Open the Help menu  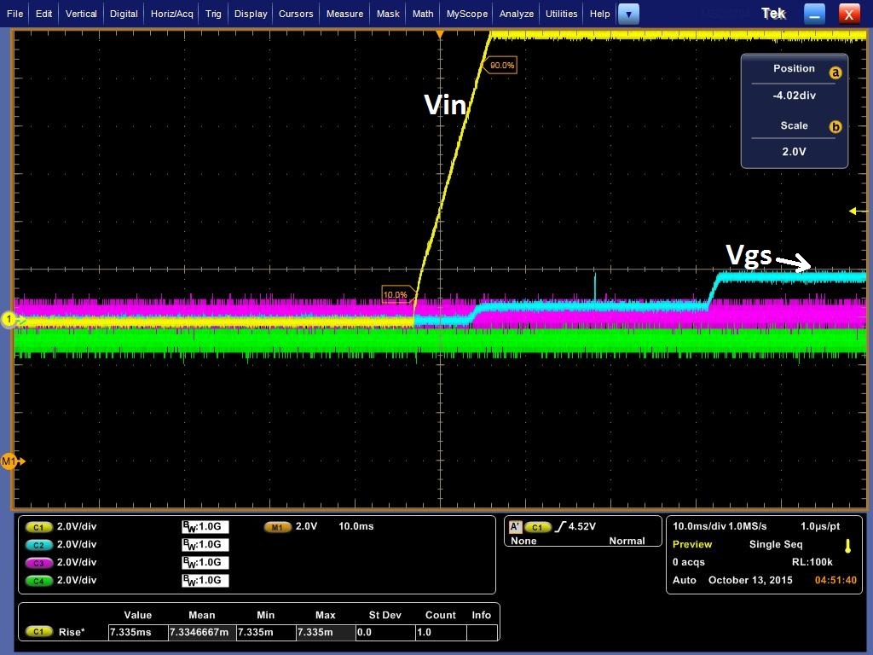click(599, 14)
